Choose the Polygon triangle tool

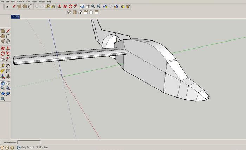coord(2,42)
